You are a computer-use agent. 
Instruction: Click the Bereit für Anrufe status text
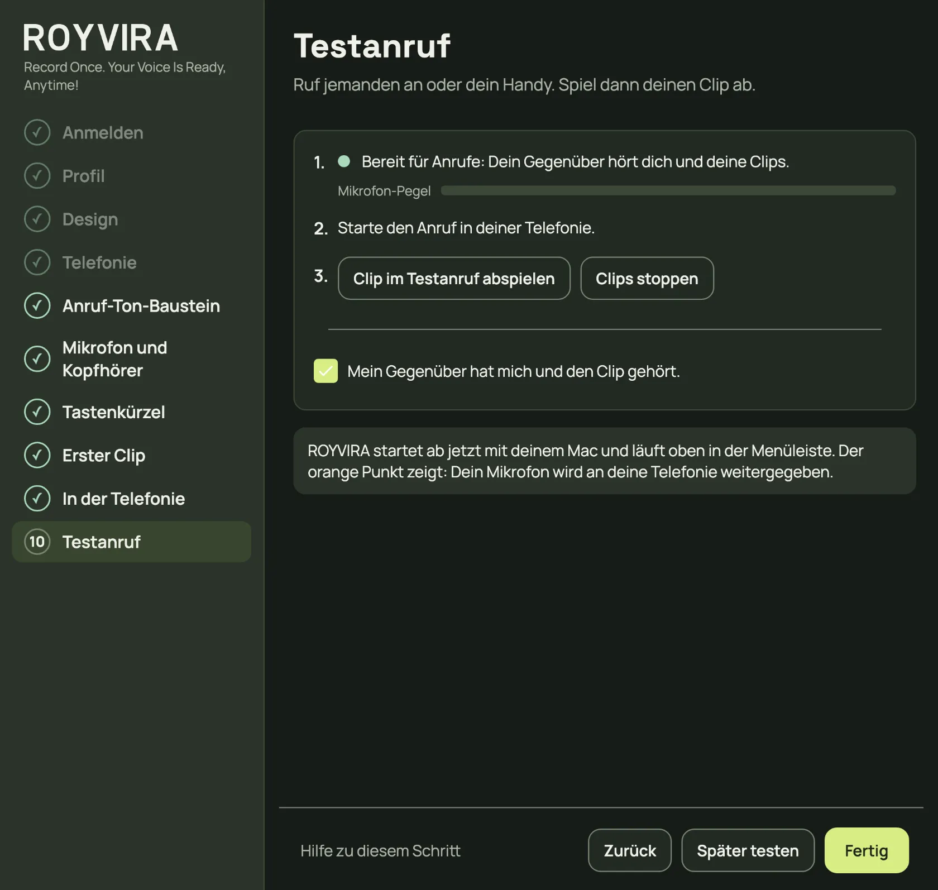(x=575, y=161)
